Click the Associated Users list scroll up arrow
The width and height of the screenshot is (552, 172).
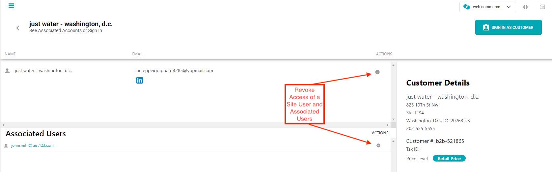[x=393, y=141]
